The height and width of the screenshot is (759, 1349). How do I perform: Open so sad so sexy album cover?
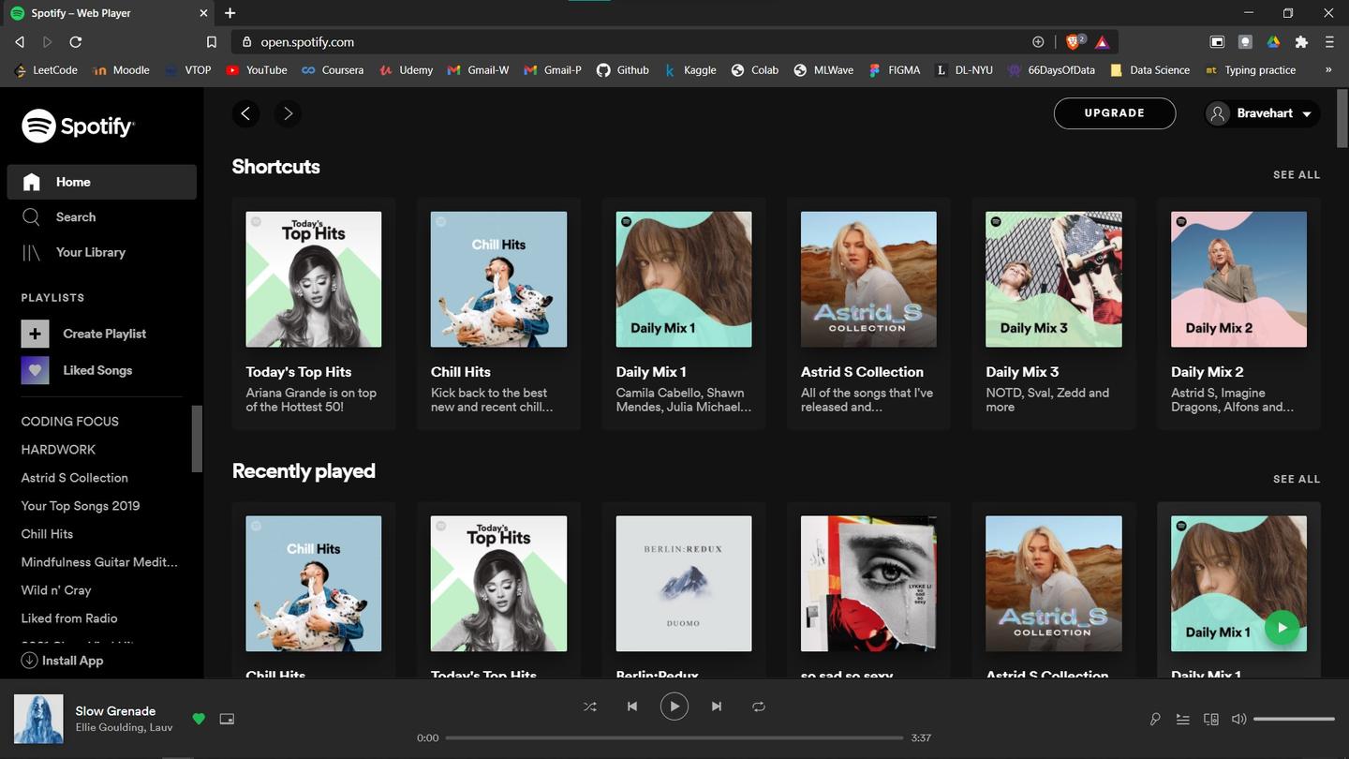(x=868, y=583)
